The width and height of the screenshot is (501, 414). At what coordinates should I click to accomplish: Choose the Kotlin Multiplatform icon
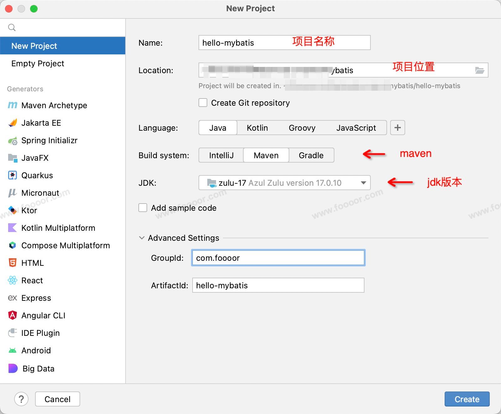pyautogui.click(x=13, y=228)
